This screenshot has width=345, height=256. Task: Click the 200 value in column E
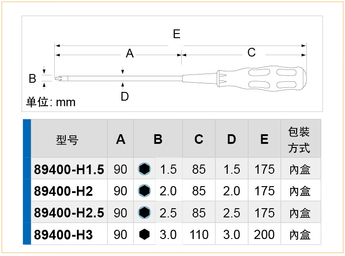pyautogui.click(x=264, y=235)
